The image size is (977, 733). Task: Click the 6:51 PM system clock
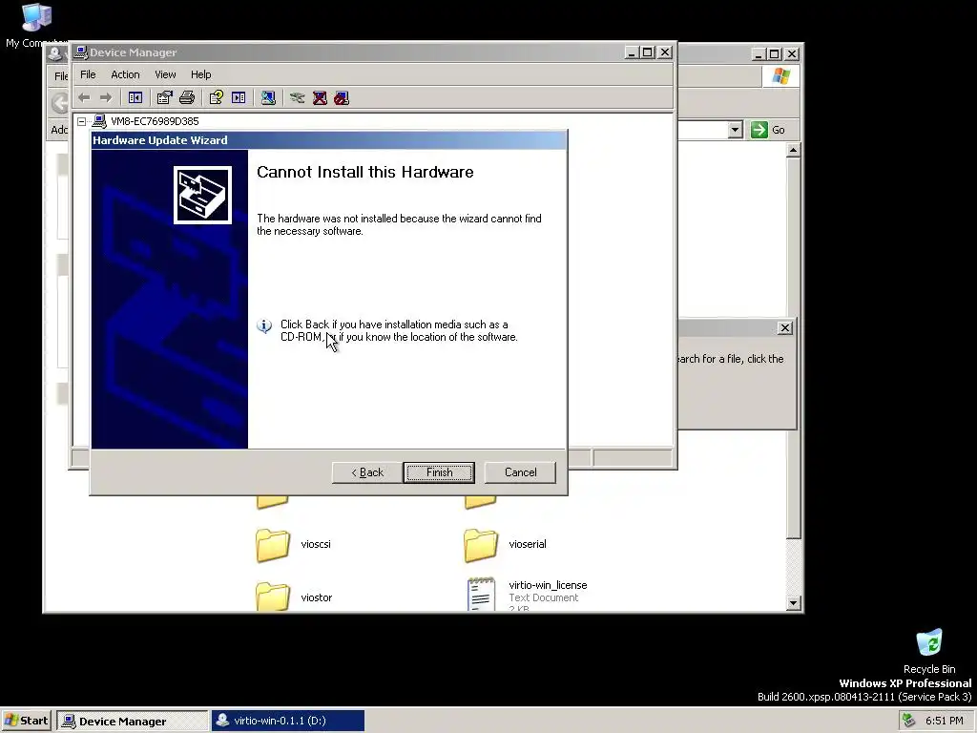tap(944, 721)
